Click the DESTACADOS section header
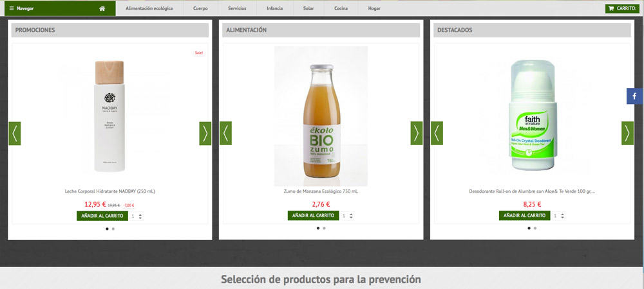 click(x=533, y=30)
